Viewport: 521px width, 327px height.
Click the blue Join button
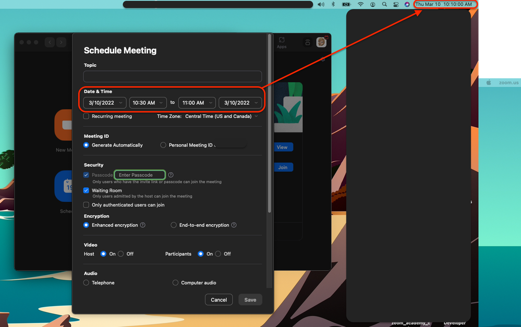[x=283, y=167]
